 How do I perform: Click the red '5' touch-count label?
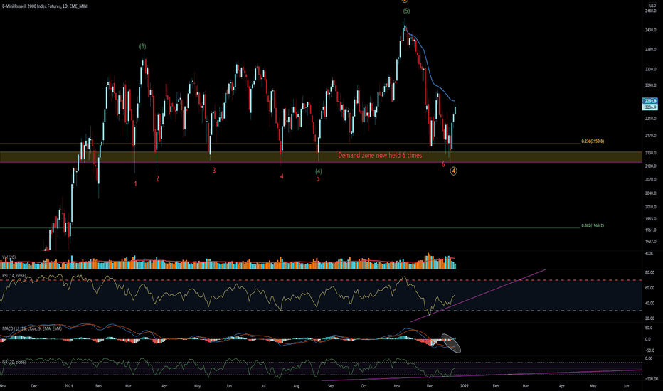(317, 179)
